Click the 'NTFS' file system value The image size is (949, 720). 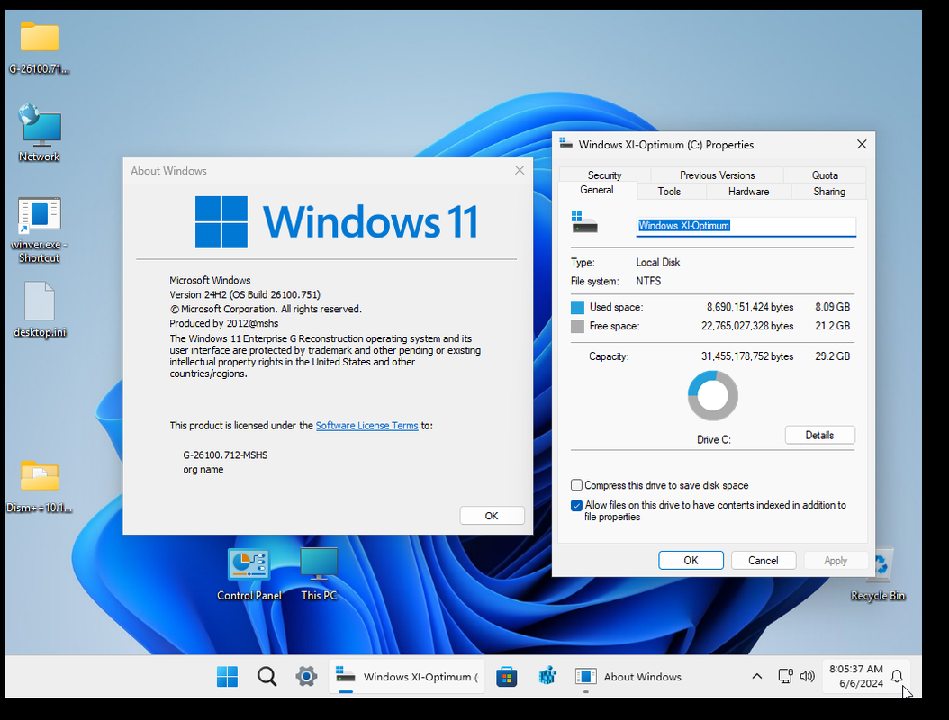648,281
